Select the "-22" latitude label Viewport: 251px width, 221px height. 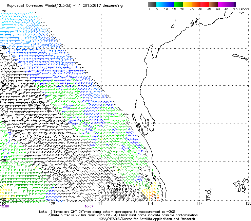click(x=3, y=47)
